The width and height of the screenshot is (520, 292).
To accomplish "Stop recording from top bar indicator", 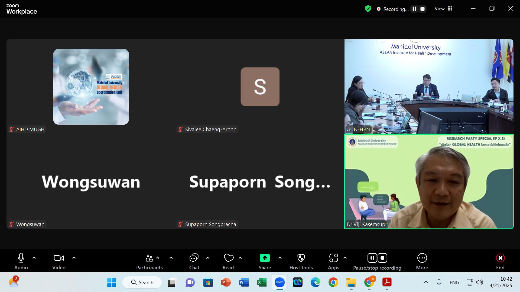I will tap(422, 9).
